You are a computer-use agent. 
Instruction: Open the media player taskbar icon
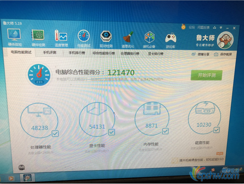point(11,178)
